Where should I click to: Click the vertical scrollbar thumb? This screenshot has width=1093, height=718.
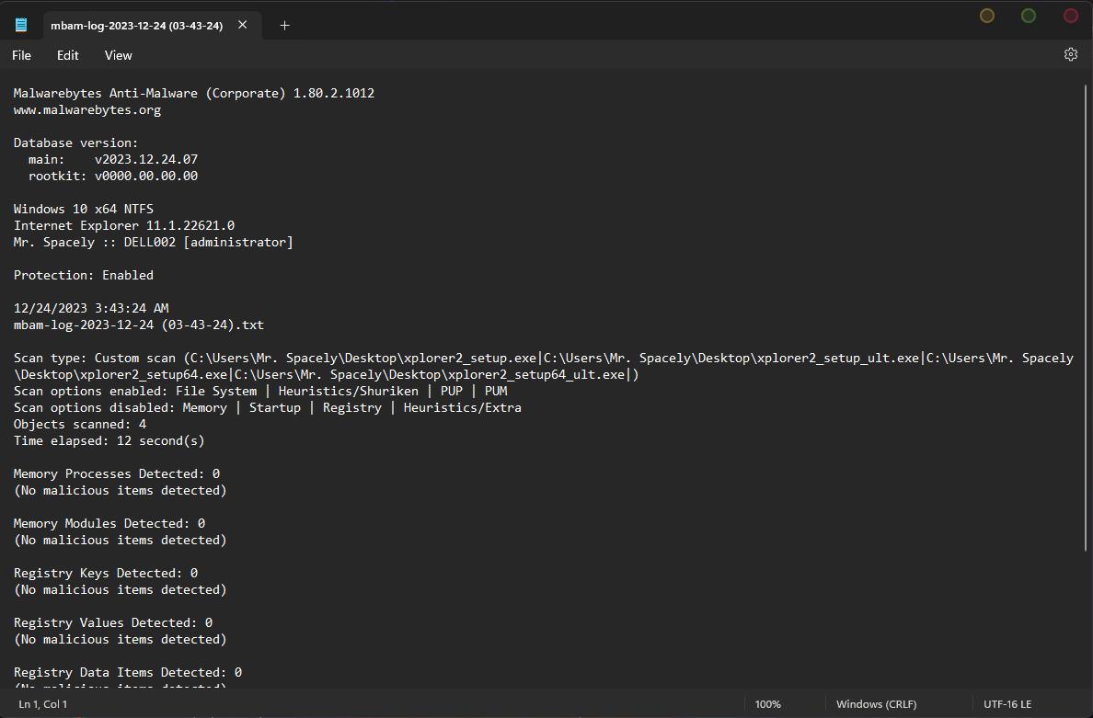click(1086, 317)
